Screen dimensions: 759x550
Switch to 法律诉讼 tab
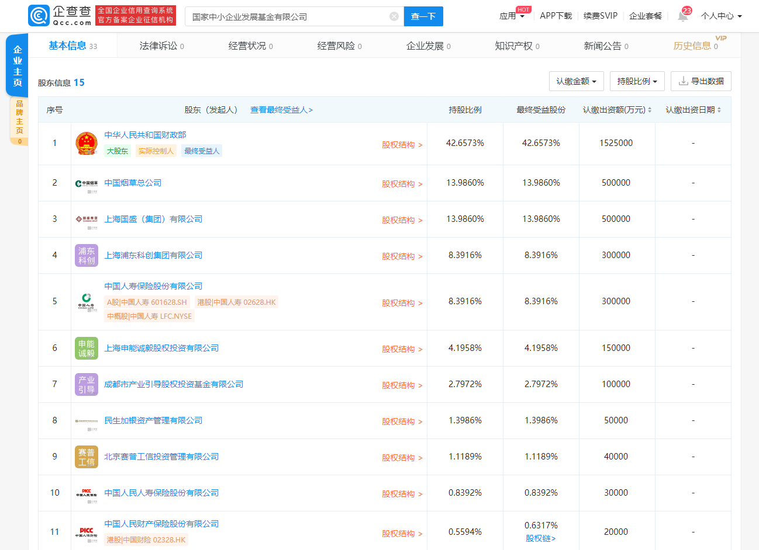pos(162,46)
